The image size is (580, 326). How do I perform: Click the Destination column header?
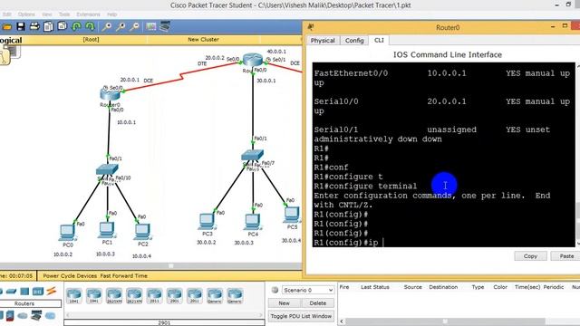(443, 287)
